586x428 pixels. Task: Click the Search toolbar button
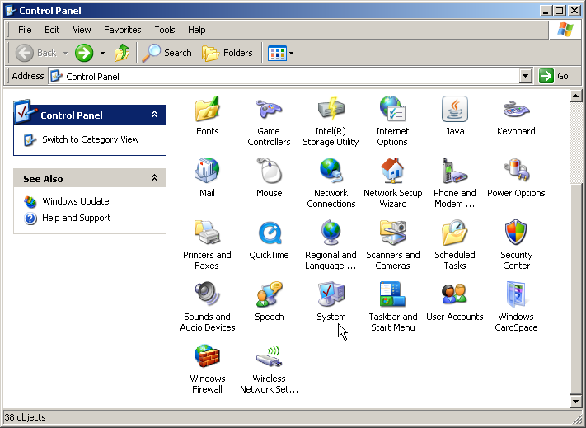(167, 53)
